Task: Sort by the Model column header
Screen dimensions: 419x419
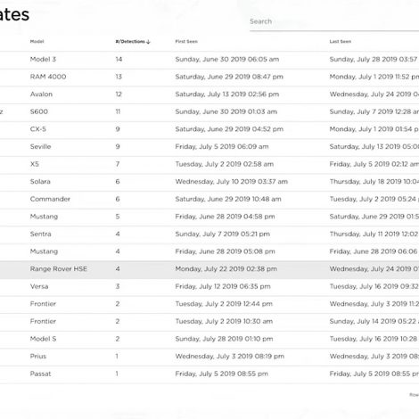Action: (37, 41)
